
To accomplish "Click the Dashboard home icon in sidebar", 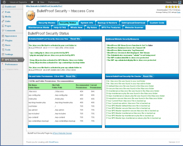I will 3,7.
